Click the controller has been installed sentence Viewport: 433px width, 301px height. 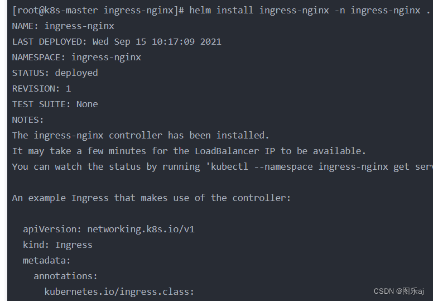(141, 136)
